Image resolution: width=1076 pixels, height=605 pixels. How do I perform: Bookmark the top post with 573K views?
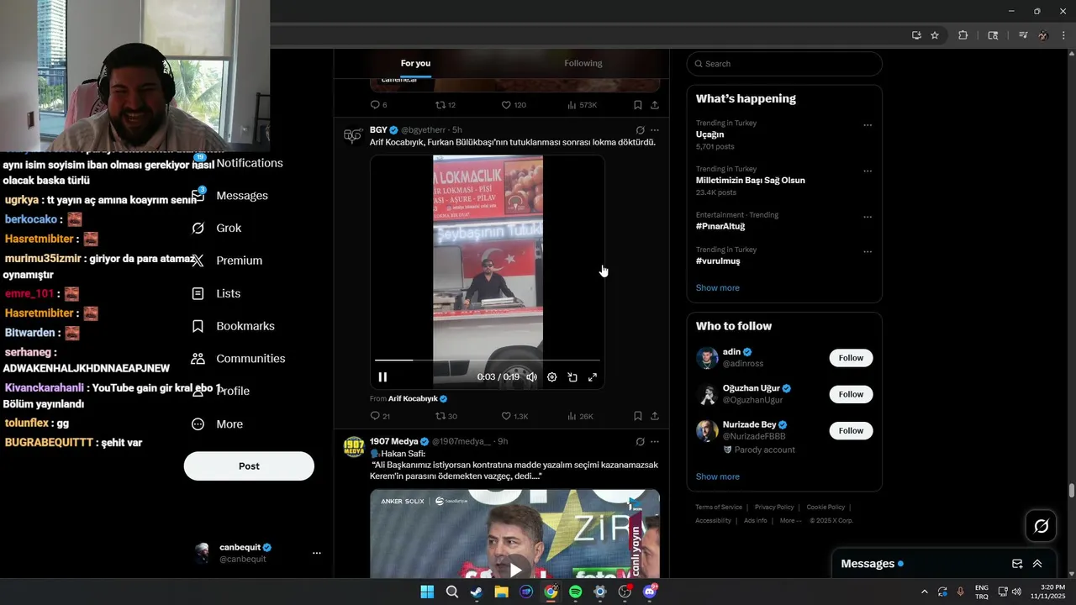point(638,105)
